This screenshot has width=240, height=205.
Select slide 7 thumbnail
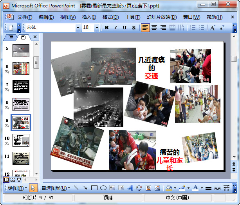click(21, 86)
